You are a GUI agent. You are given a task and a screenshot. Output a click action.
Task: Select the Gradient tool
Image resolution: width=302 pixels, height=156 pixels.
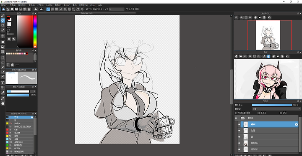3,52
